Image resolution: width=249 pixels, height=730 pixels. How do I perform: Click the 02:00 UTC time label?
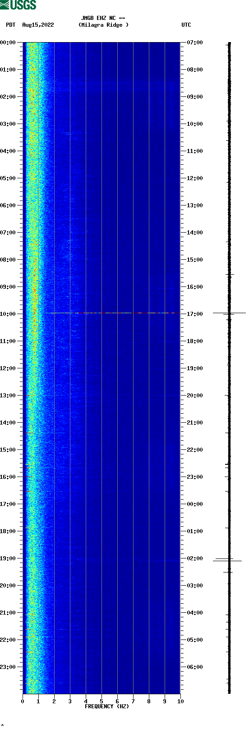click(195, 558)
